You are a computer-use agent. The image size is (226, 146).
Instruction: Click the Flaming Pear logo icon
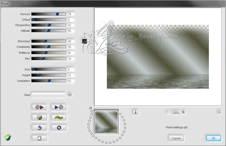[x=8, y=137]
